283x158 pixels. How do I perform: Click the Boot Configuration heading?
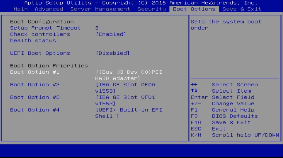pyautogui.click(x=42, y=22)
